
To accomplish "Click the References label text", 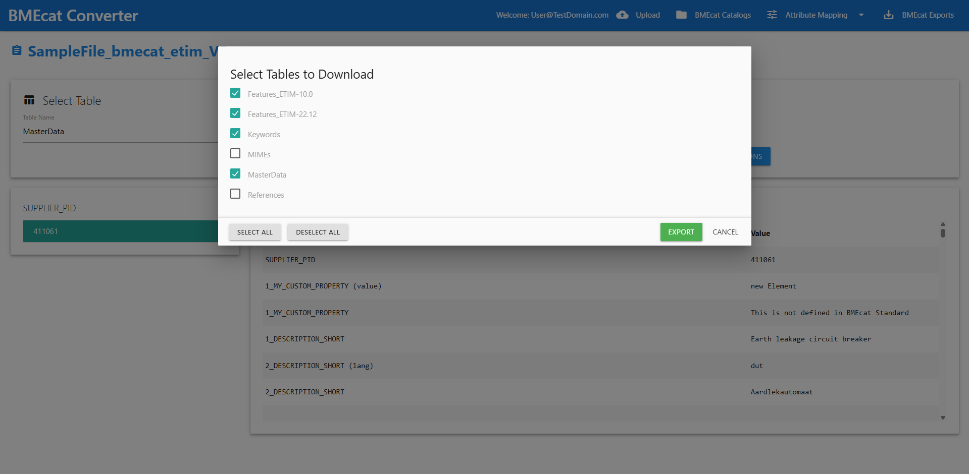I will pos(266,195).
